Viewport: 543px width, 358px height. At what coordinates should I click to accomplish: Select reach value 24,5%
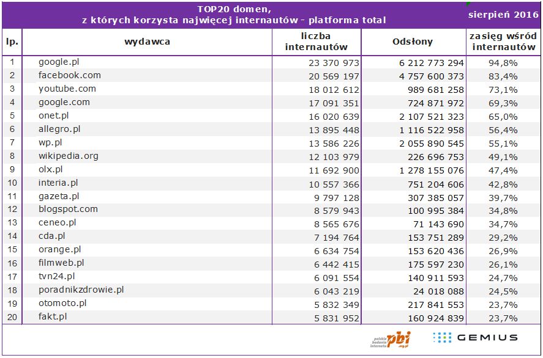tap(503, 291)
